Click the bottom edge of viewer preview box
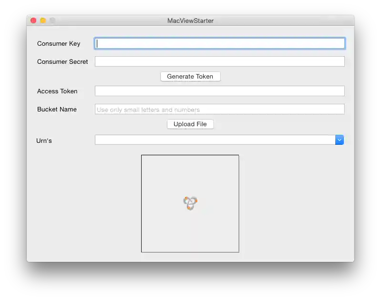 [x=190, y=252]
